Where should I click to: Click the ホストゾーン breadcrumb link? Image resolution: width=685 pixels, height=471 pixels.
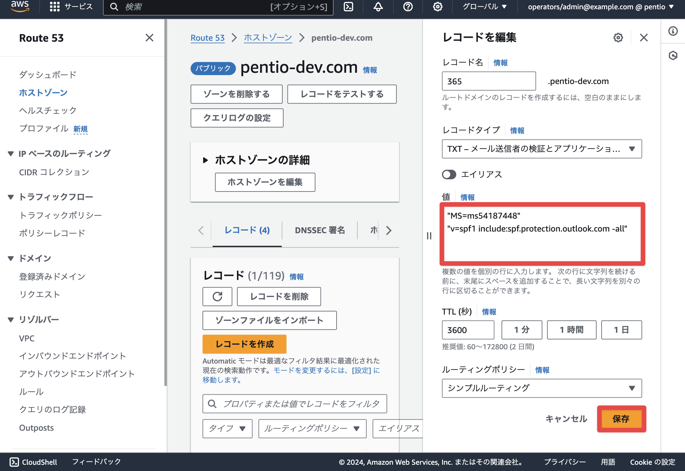point(268,38)
